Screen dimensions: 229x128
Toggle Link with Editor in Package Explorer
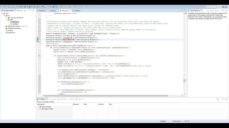tap(21, 11)
